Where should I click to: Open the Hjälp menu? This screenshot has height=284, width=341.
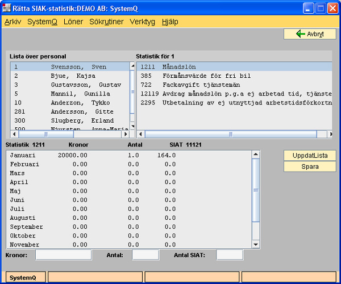tap(170, 22)
